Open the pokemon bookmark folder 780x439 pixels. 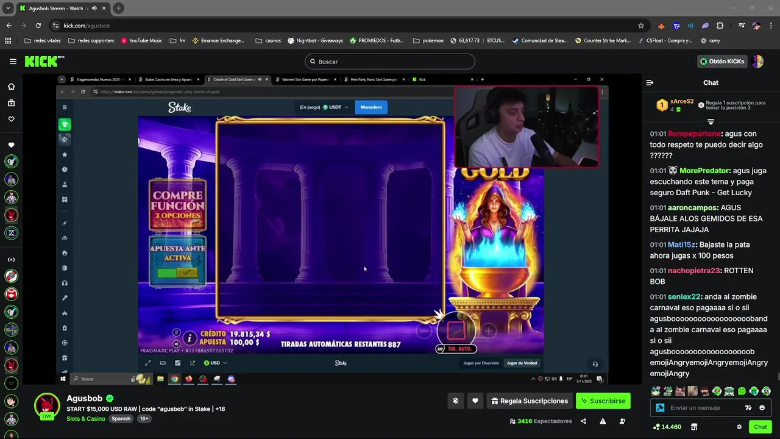click(x=428, y=41)
